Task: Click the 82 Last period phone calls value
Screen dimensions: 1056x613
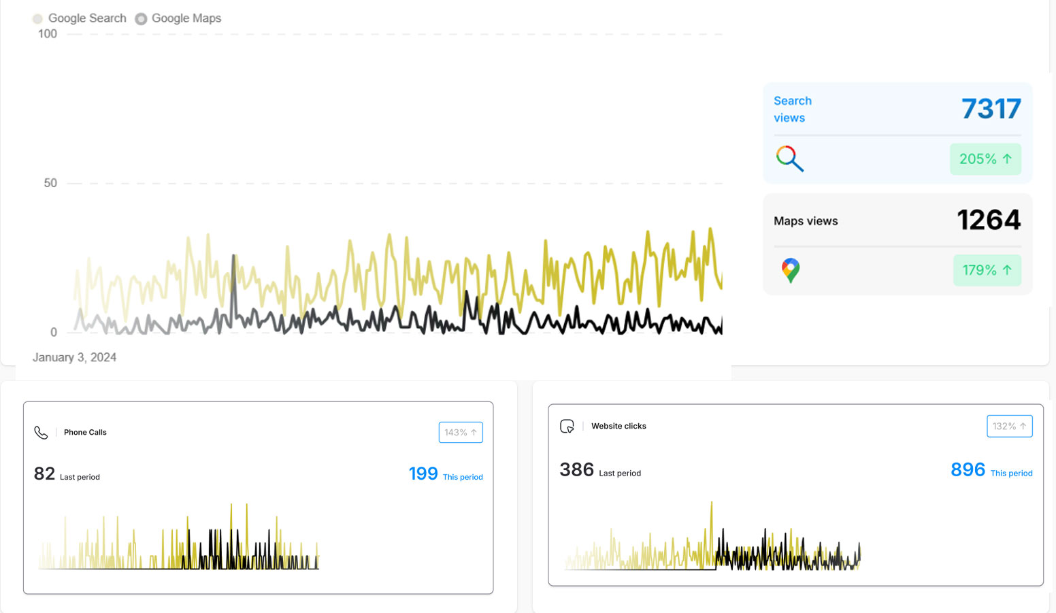Action: [44, 474]
